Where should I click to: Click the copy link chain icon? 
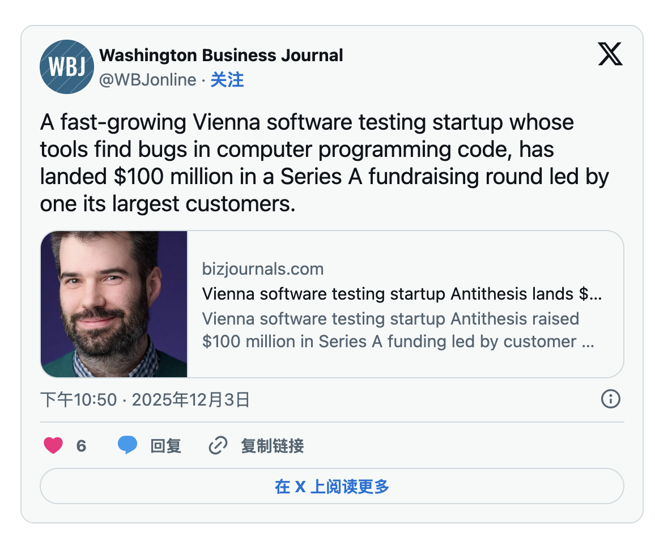coord(218,446)
